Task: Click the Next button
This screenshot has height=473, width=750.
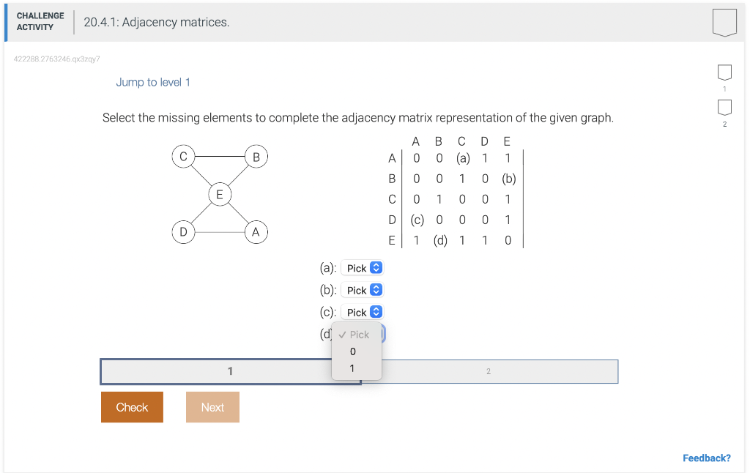Action: pyautogui.click(x=212, y=407)
